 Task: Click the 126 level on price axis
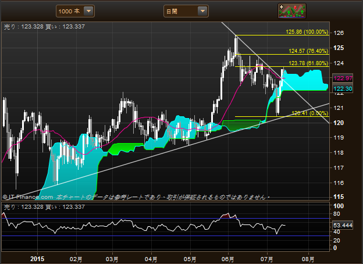click(339, 33)
